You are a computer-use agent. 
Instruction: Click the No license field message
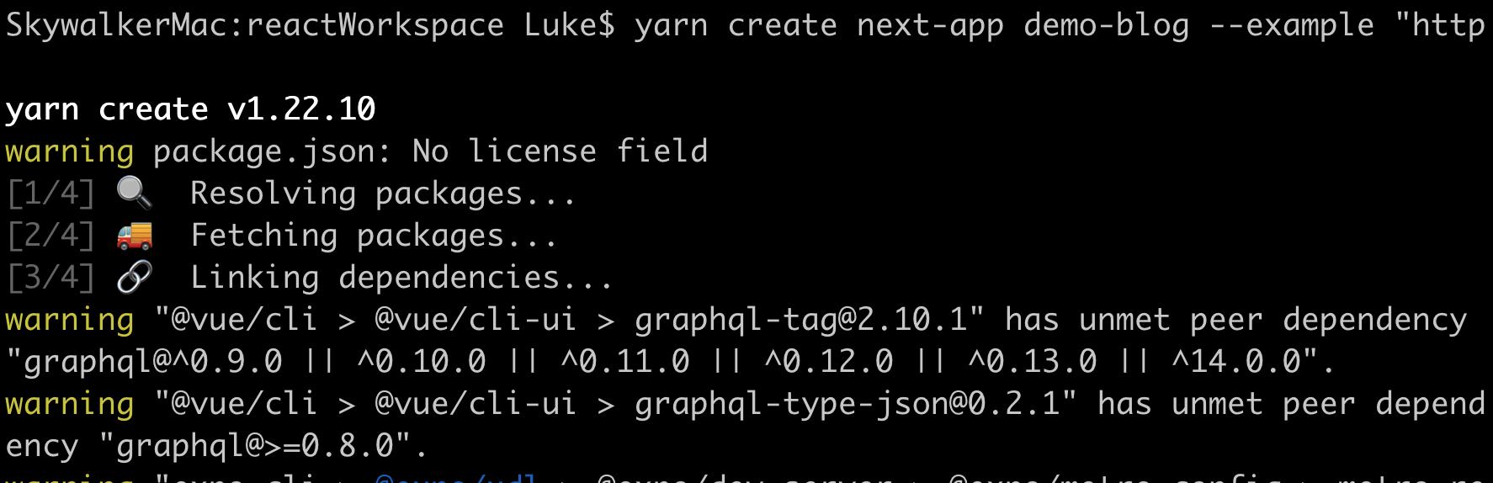click(x=560, y=151)
